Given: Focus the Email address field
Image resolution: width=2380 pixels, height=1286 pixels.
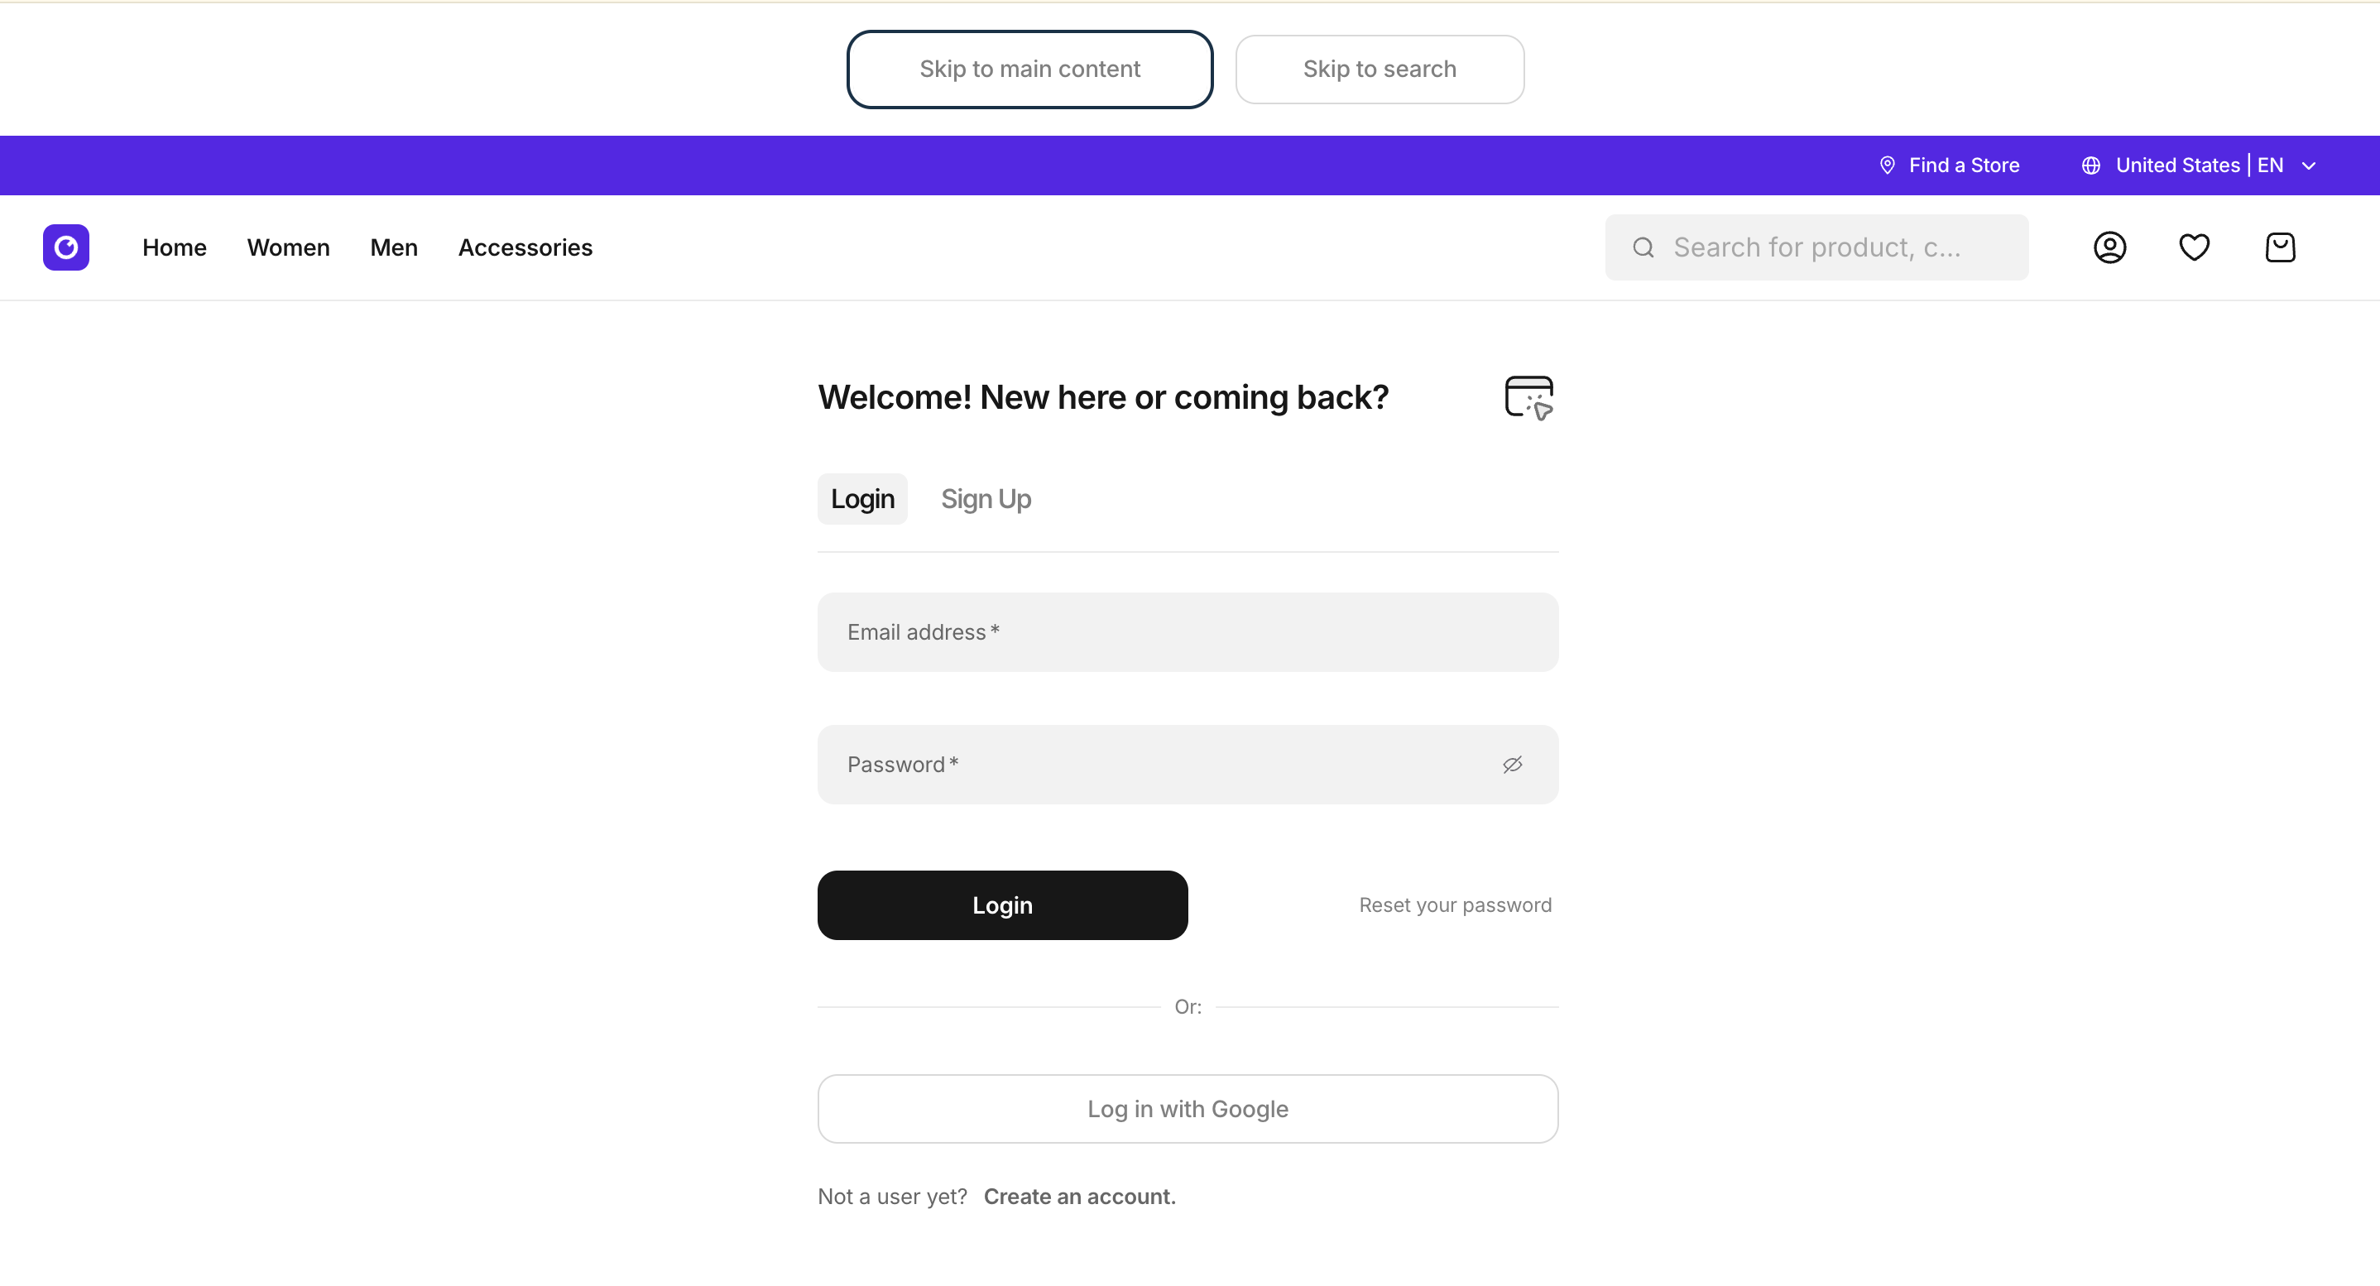Looking at the screenshot, I should click(1188, 632).
